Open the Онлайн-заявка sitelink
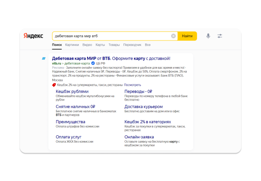Image resolution: width=261 pixels, height=181 pixels. tap(139, 137)
